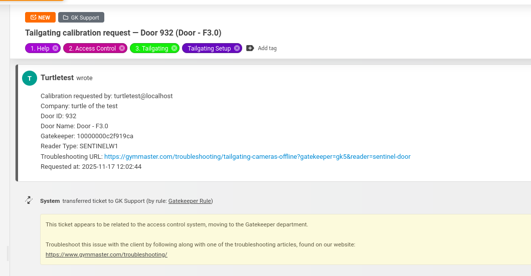
Task: Remove the "2. Access Control" tag
Action: pos(122,49)
